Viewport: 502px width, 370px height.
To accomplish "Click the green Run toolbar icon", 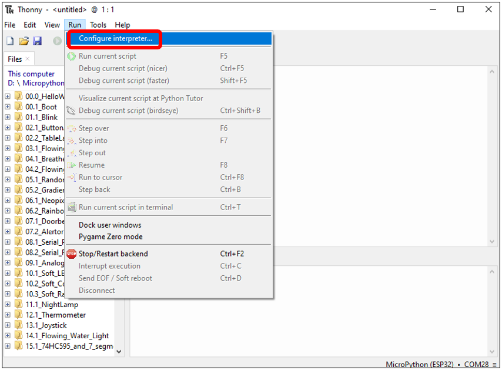I will [x=57, y=41].
